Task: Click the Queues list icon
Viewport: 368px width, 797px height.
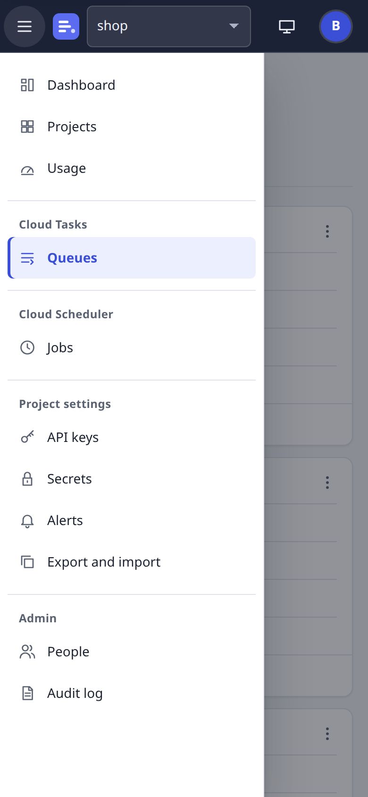Action: (27, 258)
